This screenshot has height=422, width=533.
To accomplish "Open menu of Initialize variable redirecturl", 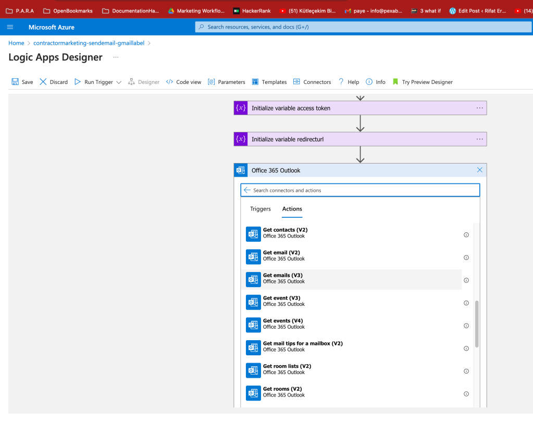I will point(480,139).
